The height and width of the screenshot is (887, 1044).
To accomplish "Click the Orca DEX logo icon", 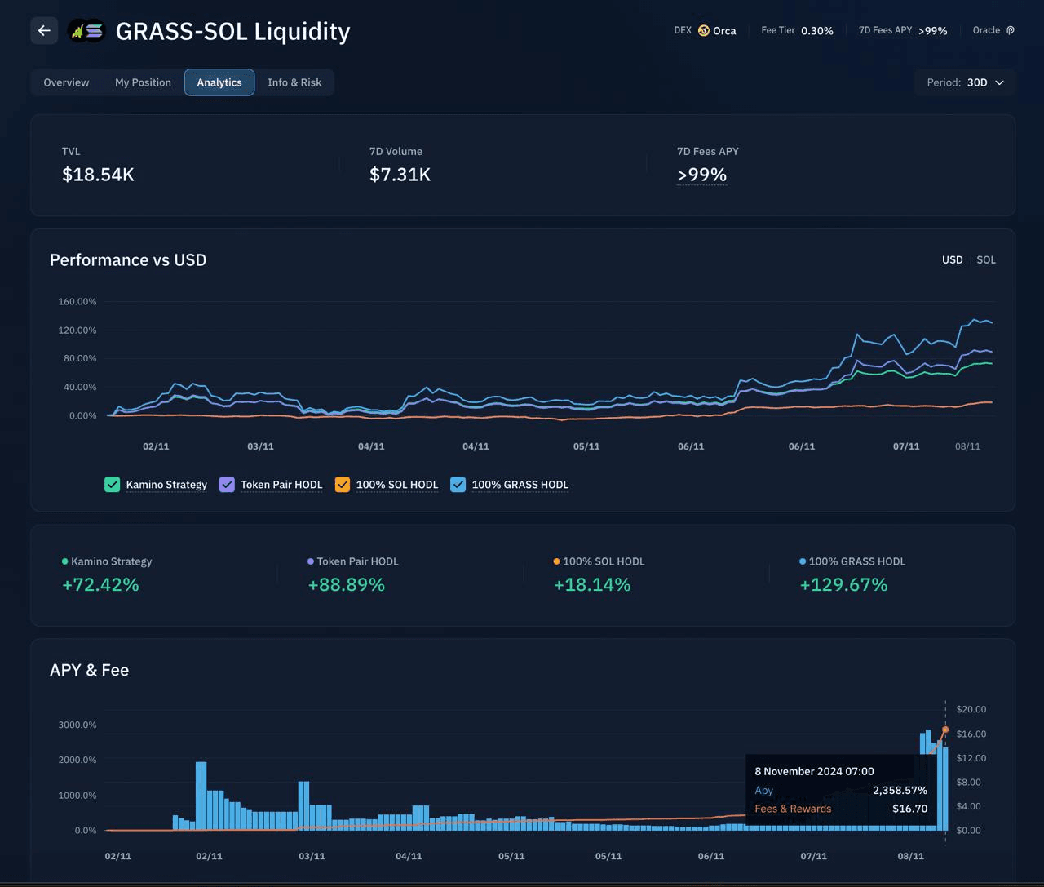I will pos(704,30).
